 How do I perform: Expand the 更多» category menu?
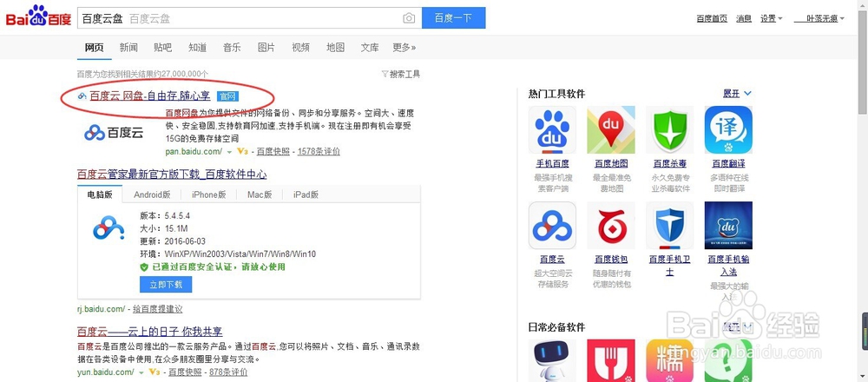click(x=404, y=47)
